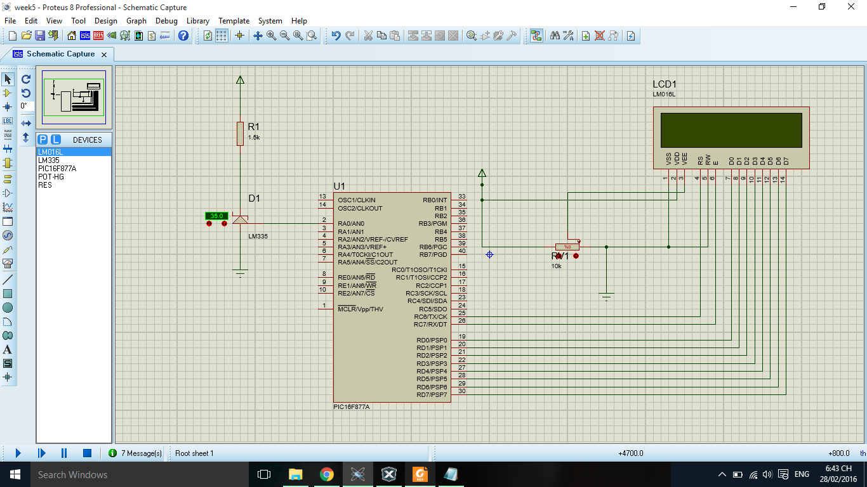Open the Library menu
867x487 pixels.
point(198,21)
